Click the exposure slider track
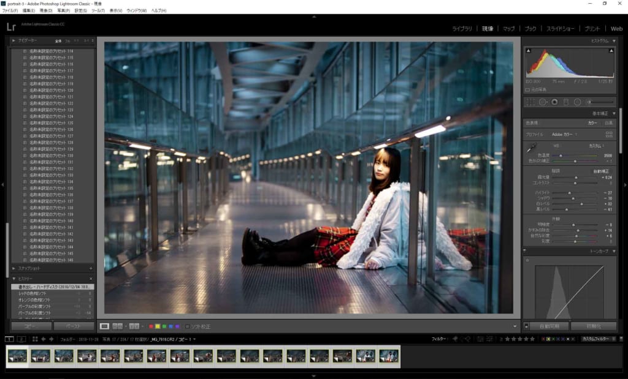 575,178
